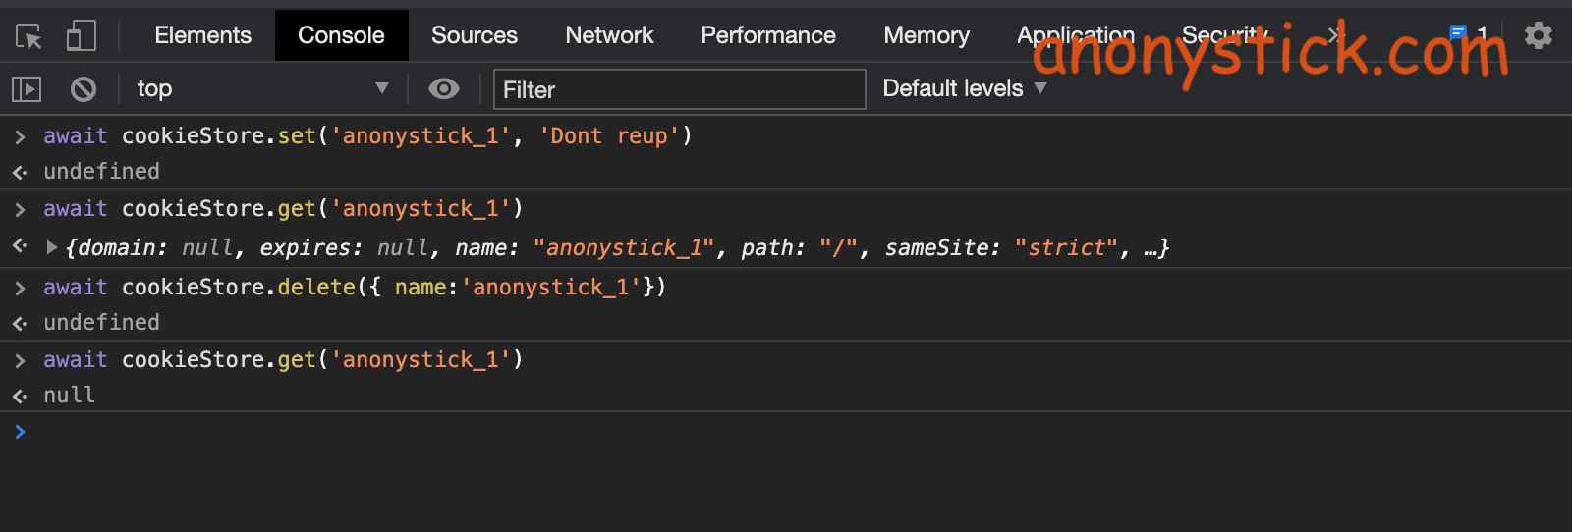1572x532 pixels.
Task: Open DevTools settings gear
Action: [1538, 36]
